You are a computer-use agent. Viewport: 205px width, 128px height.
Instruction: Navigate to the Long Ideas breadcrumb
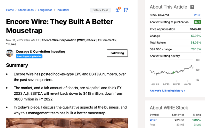click(x=45, y=10)
